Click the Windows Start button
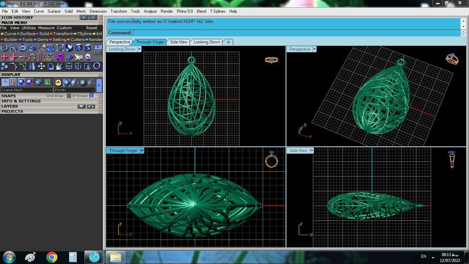The image size is (469, 264). [x=9, y=257]
